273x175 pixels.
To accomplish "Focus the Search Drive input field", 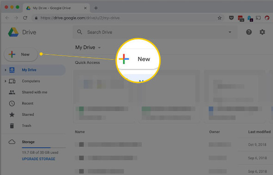I will (155, 32).
